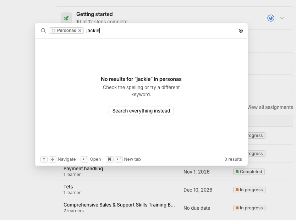Image resolution: width=296 pixels, height=220 pixels.
Task: Click the command key icon
Action: coord(110,159)
